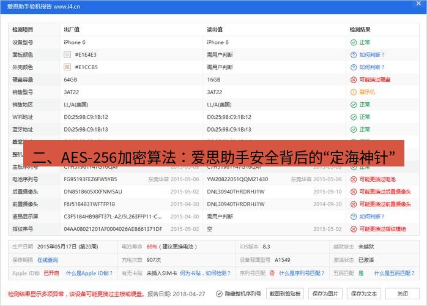Click the question icon in 液晶显示屏 row
Viewport: 427px width, 306px height.
(354, 217)
